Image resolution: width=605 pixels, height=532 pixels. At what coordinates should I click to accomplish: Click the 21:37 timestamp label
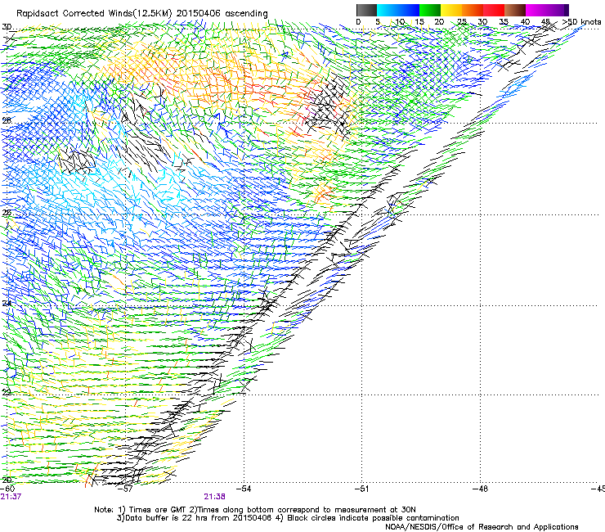click(x=11, y=497)
